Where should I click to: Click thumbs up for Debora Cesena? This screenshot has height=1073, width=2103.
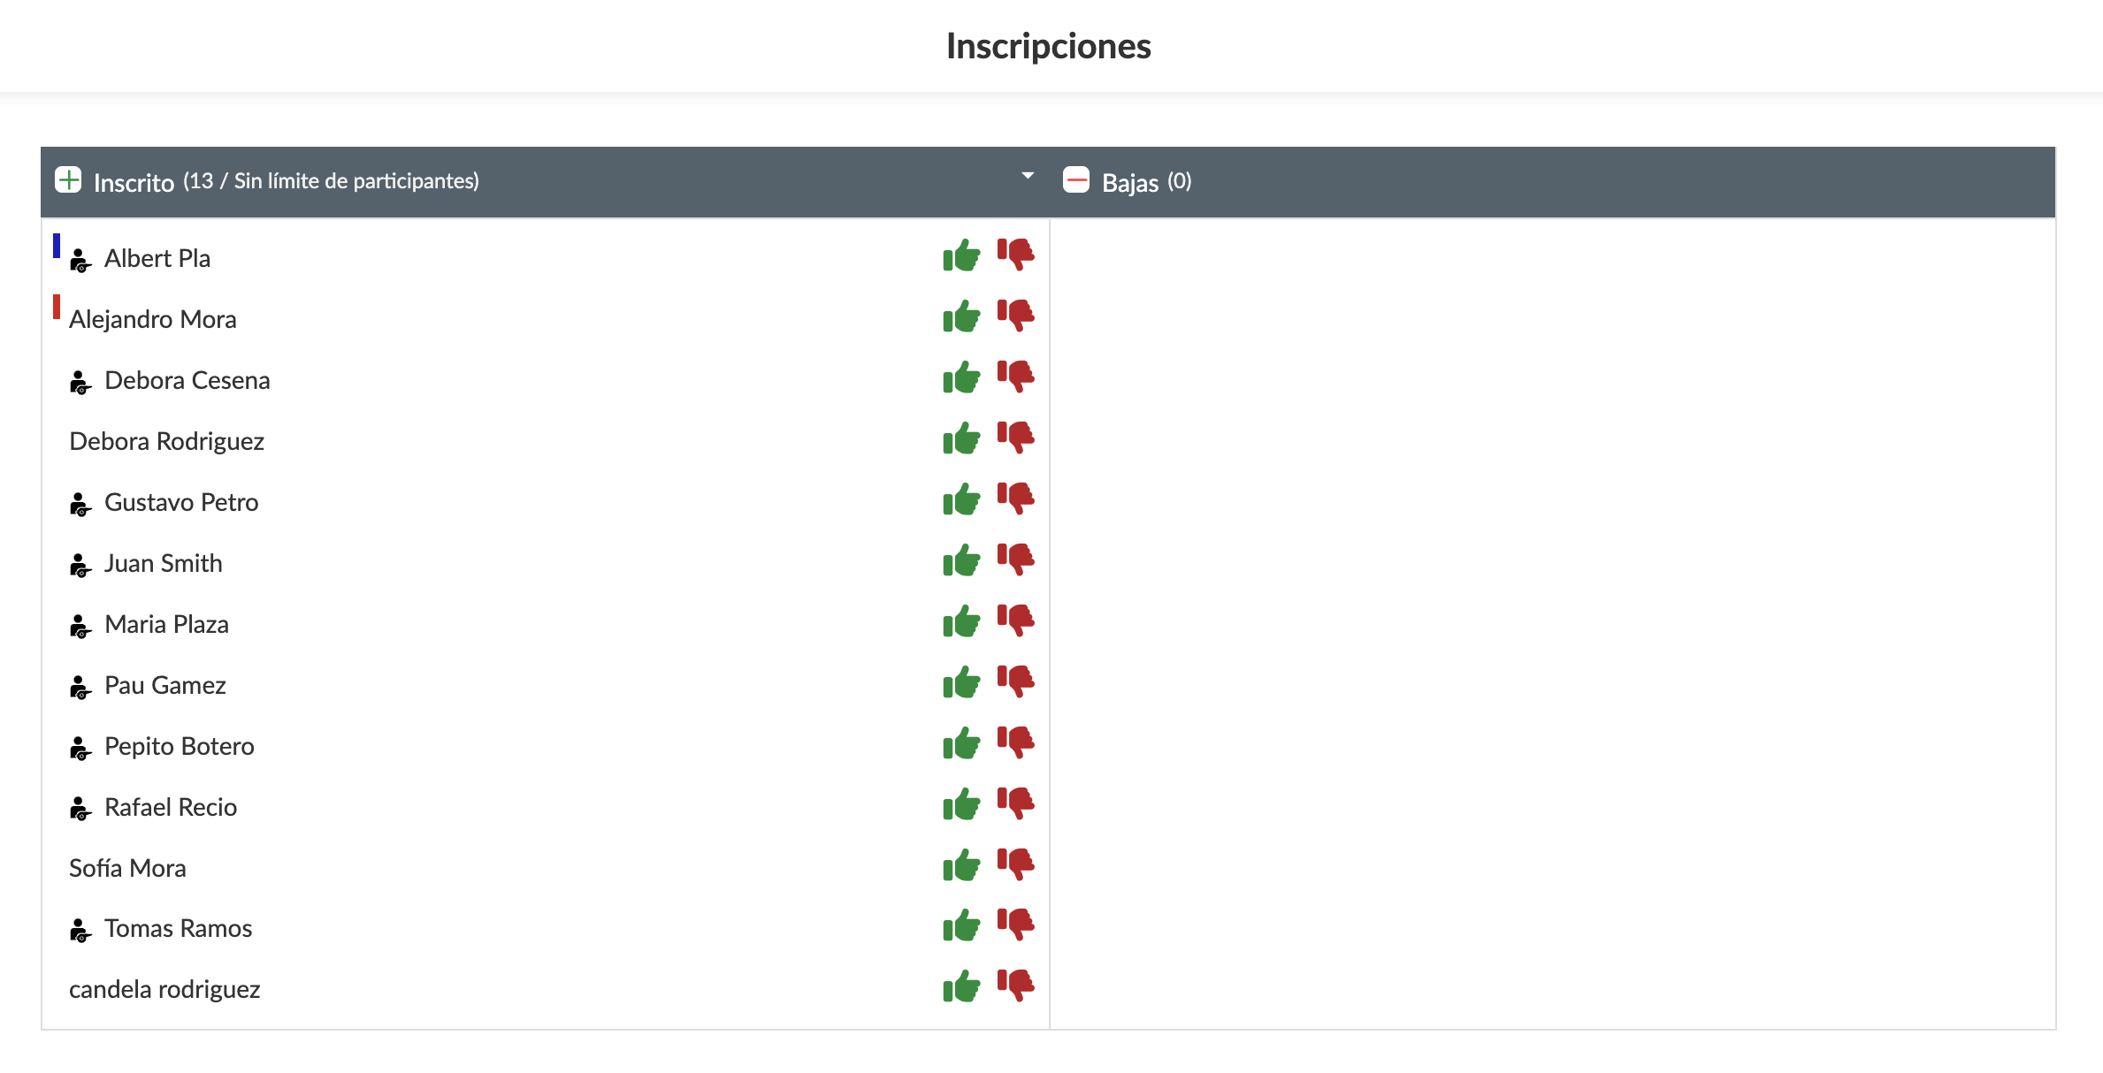tap(961, 378)
